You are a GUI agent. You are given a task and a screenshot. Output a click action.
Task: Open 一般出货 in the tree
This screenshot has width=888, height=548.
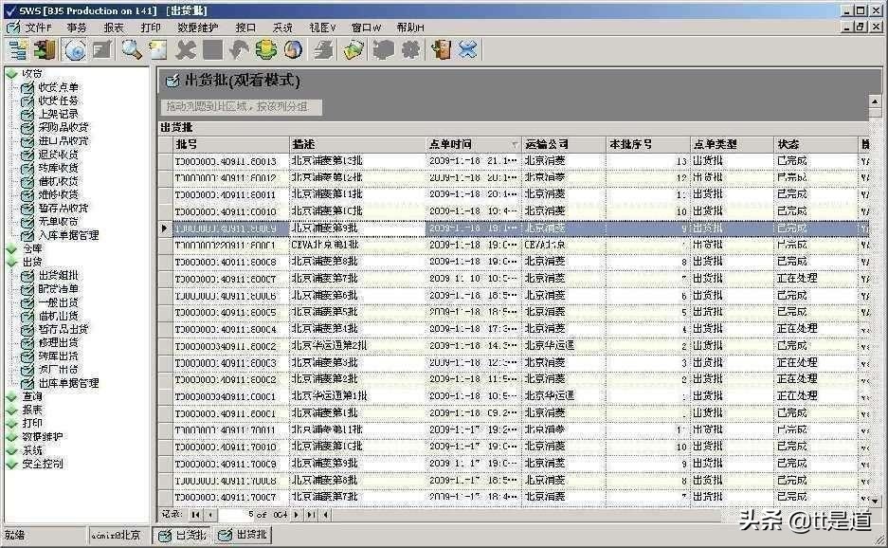[x=58, y=302]
